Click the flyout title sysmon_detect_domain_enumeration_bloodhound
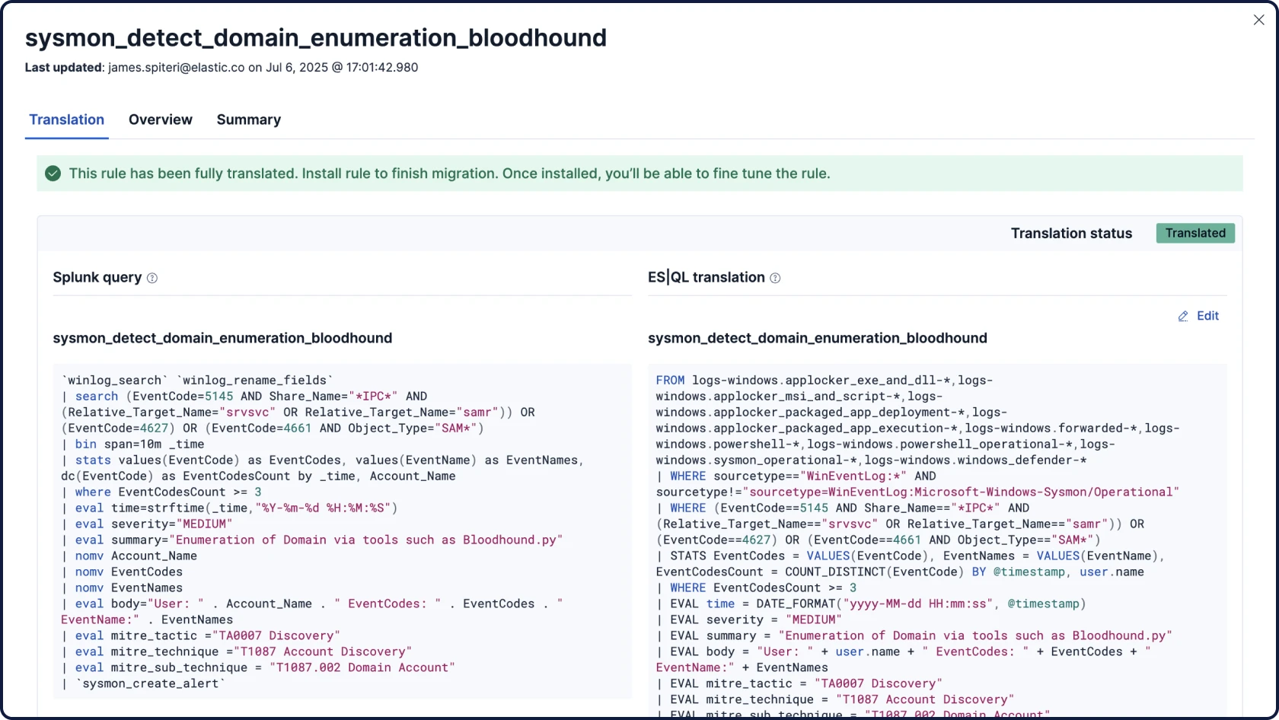This screenshot has height=720, width=1279. coord(316,37)
